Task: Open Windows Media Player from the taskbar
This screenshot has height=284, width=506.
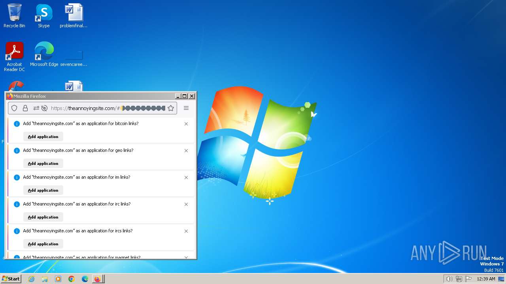Action: point(58,279)
